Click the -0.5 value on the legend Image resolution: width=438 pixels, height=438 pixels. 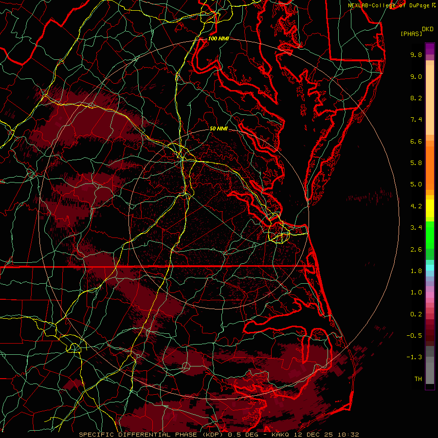(x=414, y=336)
